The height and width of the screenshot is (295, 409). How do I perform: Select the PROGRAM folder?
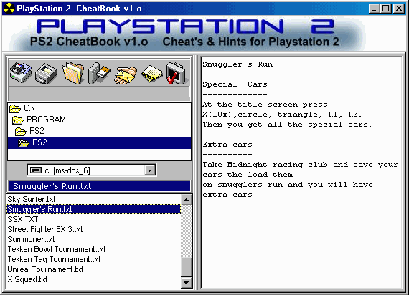pyautogui.click(x=99, y=120)
